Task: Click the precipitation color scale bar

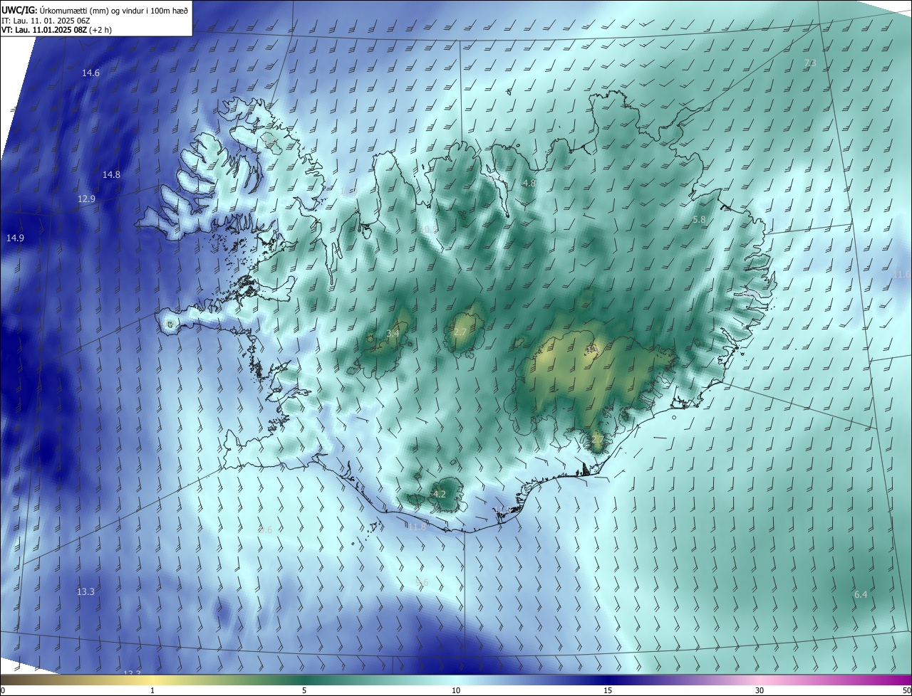Action: click(x=456, y=680)
